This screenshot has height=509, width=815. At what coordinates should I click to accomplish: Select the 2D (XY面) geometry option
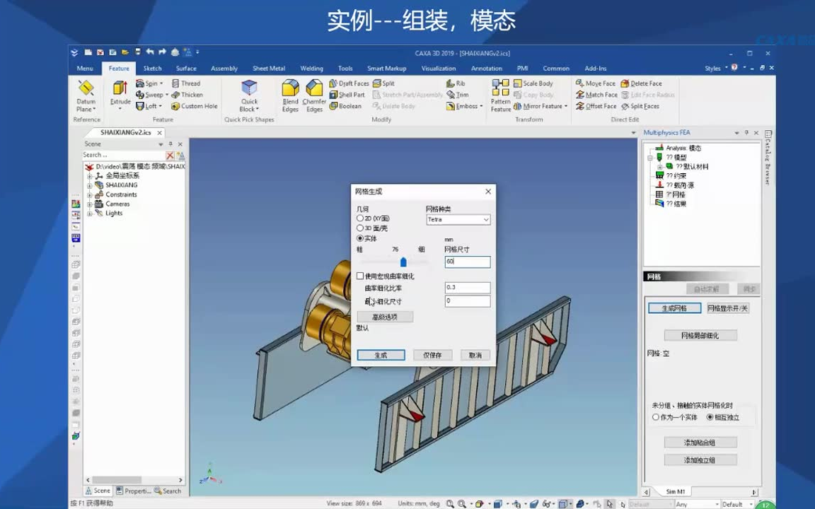tap(360, 219)
